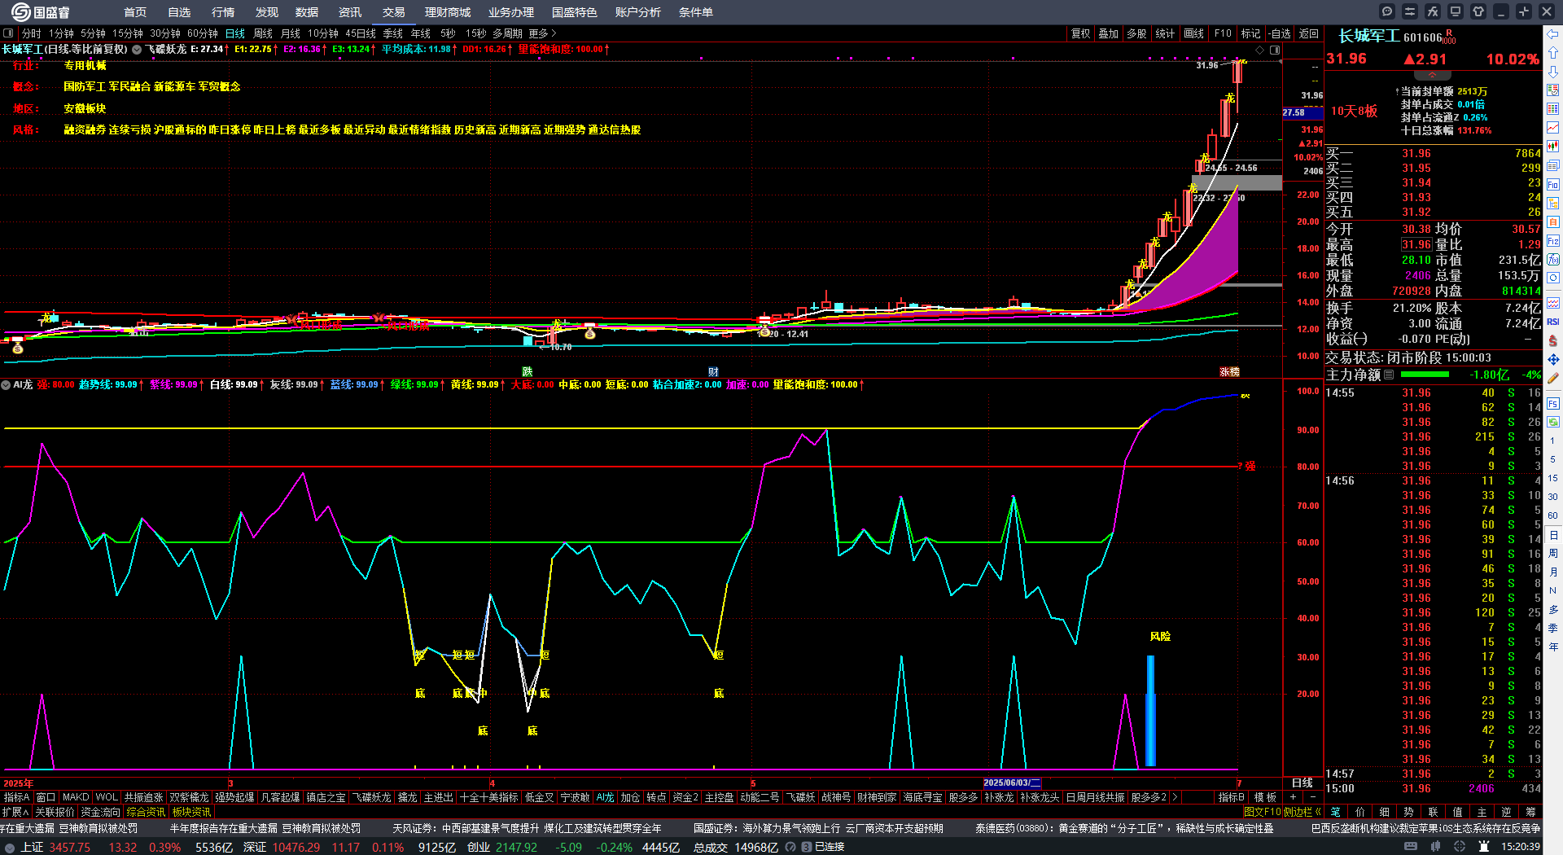The width and height of the screenshot is (1563, 855).
Task: Expand more indicator tabs with right chevron
Action: (x=1175, y=797)
